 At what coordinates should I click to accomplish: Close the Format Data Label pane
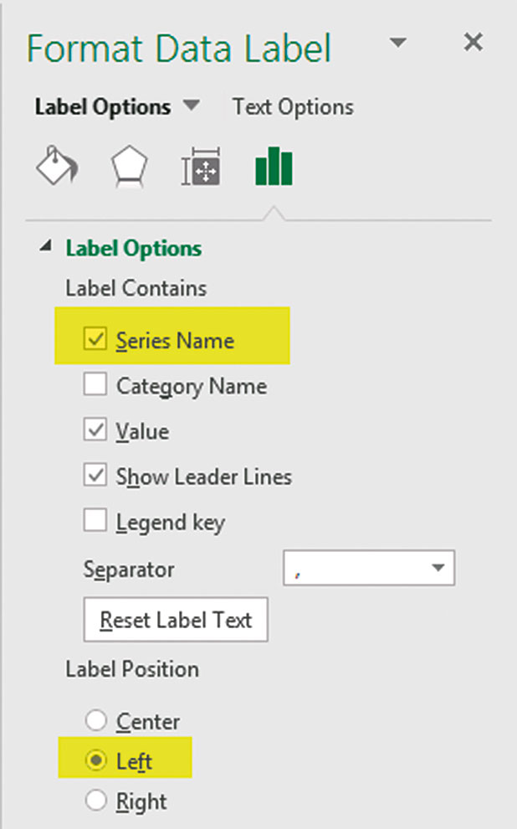coord(473,43)
